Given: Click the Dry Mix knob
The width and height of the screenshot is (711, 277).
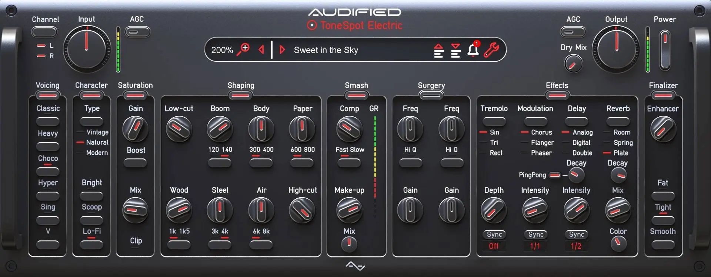Looking at the screenshot, I should pos(573,64).
